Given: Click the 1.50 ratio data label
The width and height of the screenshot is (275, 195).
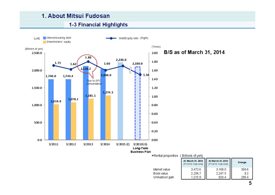Looking at the screenshot, I should [x=146, y=75].
